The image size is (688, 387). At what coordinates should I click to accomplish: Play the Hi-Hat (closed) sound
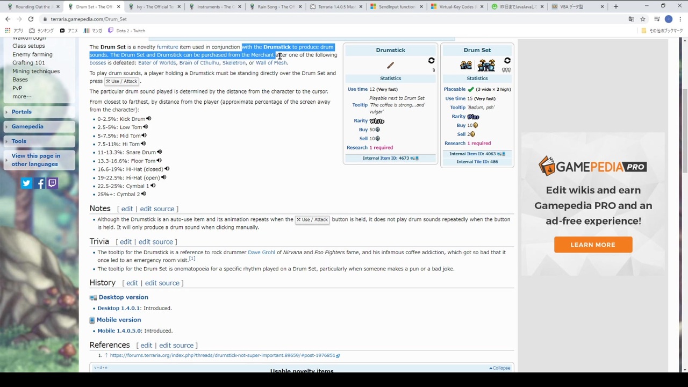pos(167,169)
